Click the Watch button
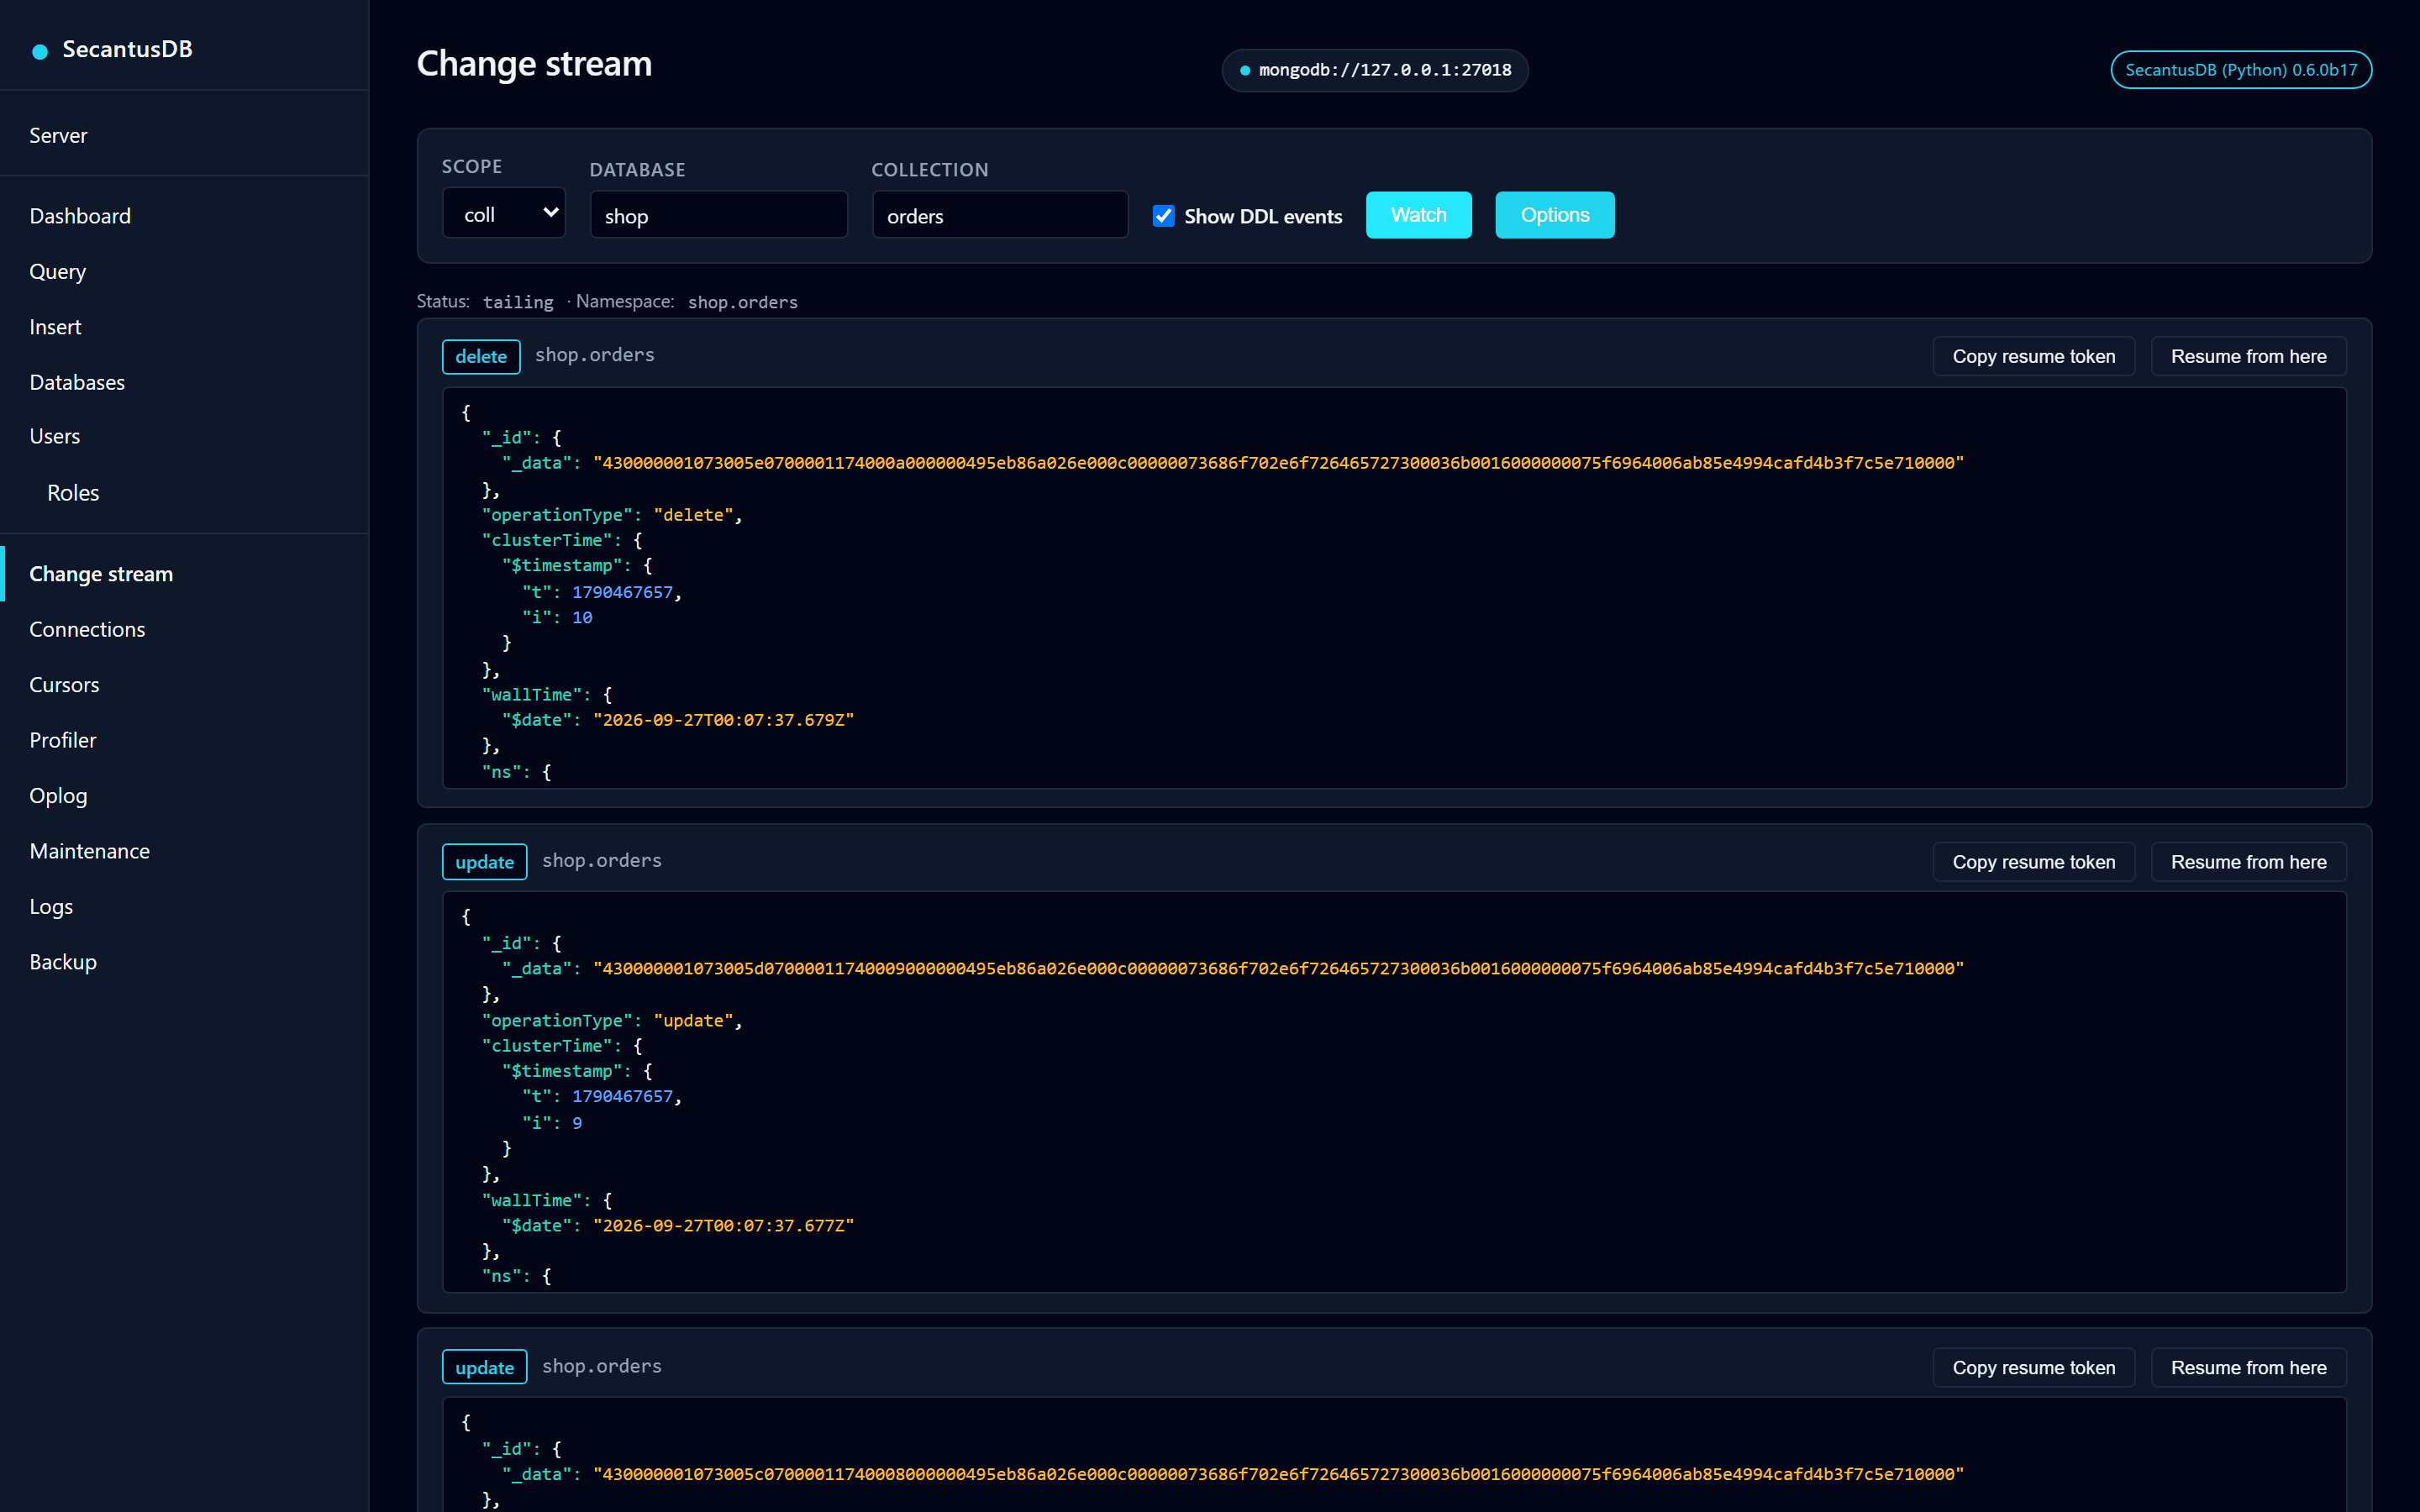Viewport: 2420px width, 1512px height. tap(1418, 215)
